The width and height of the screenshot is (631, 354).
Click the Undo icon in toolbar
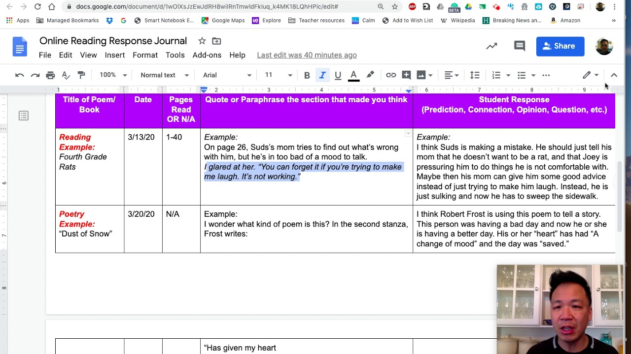click(19, 75)
